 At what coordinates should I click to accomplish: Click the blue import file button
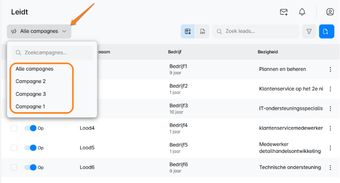pyautogui.click(x=326, y=31)
